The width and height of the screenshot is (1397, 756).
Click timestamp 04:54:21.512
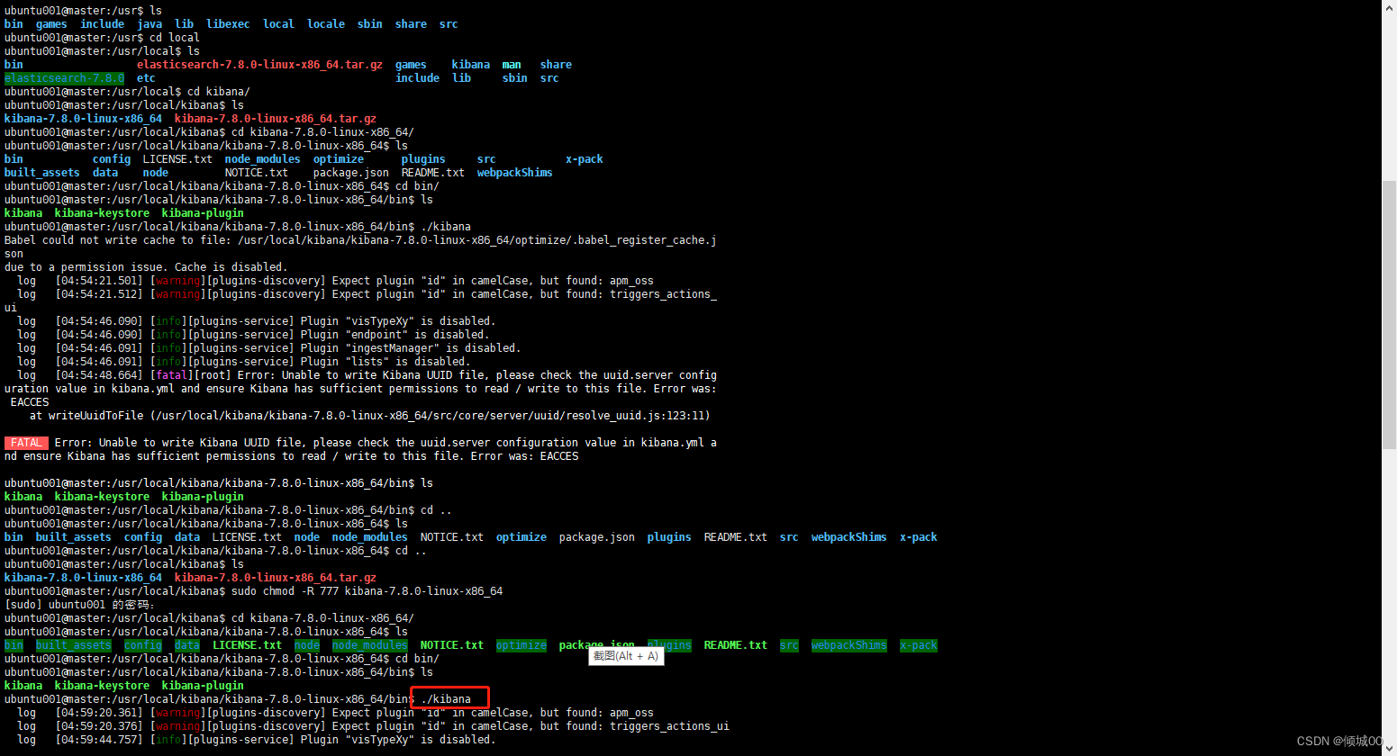99,294
